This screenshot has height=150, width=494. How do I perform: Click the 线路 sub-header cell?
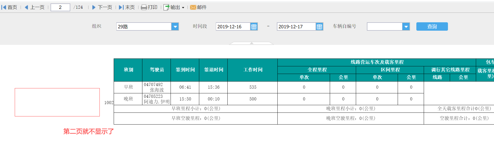(x=437, y=78)
